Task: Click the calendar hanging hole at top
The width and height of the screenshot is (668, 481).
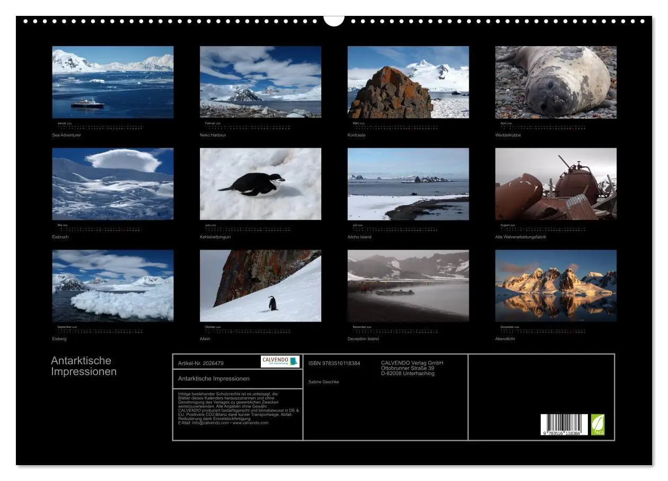Action: tap(333, 21)
